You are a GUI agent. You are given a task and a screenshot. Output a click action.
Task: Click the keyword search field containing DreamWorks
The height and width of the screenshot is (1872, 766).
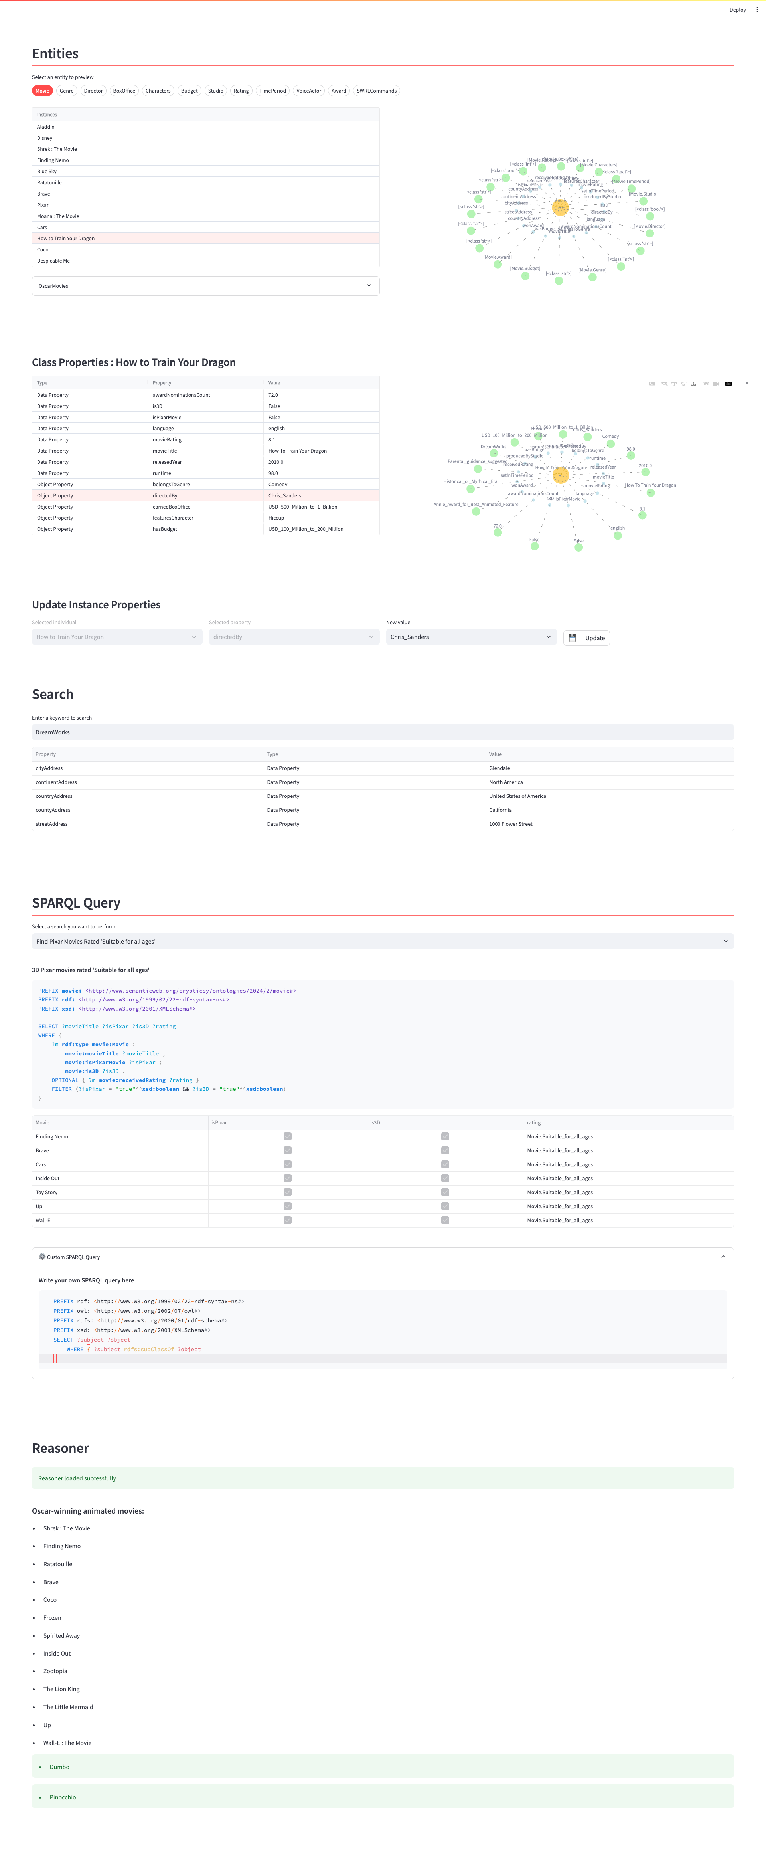coord(383,732)
